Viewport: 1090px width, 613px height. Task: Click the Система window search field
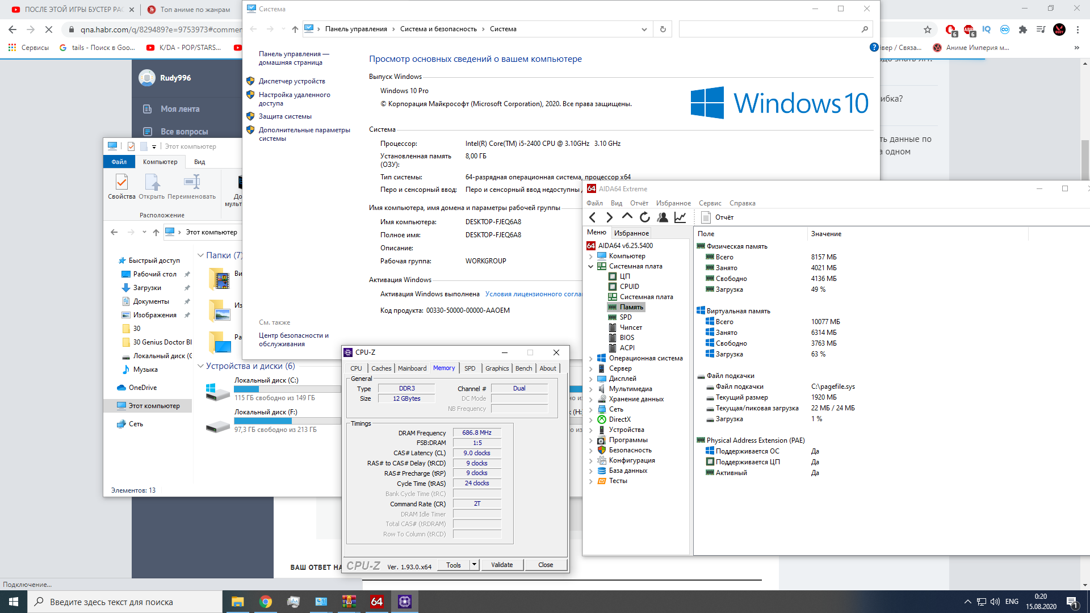click(775, 29)
